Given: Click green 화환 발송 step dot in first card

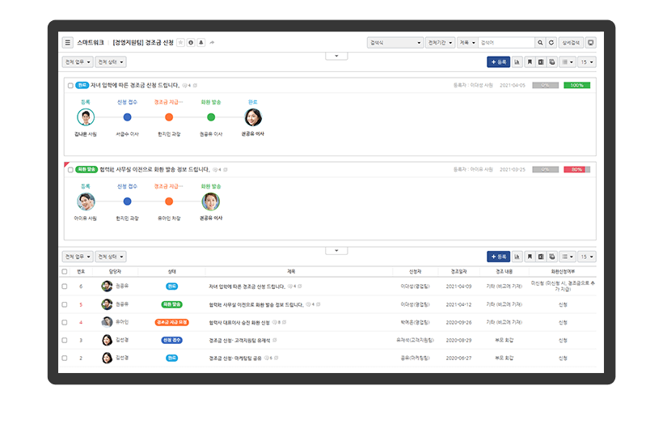Looking at the screenshot, I should [211, 117].
